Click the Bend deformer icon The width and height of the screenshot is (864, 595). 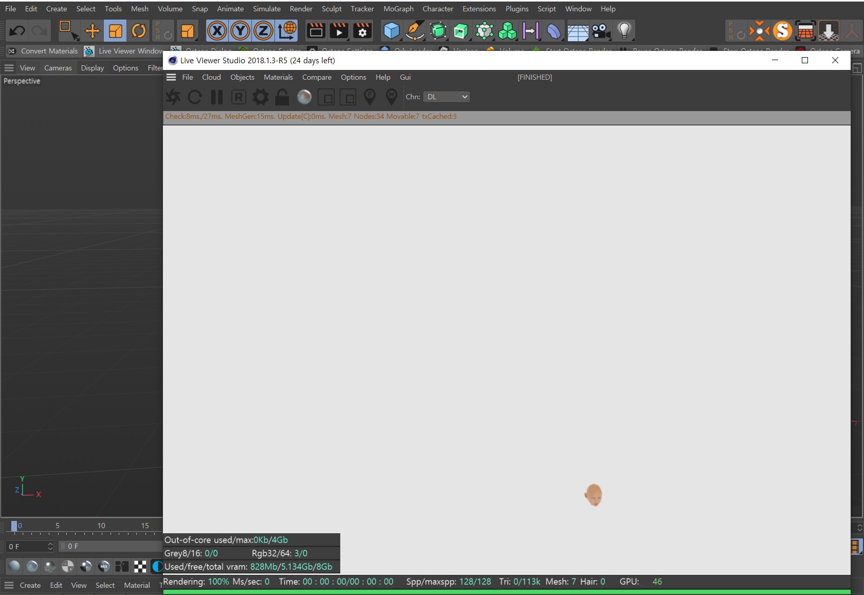click(554, 31)
